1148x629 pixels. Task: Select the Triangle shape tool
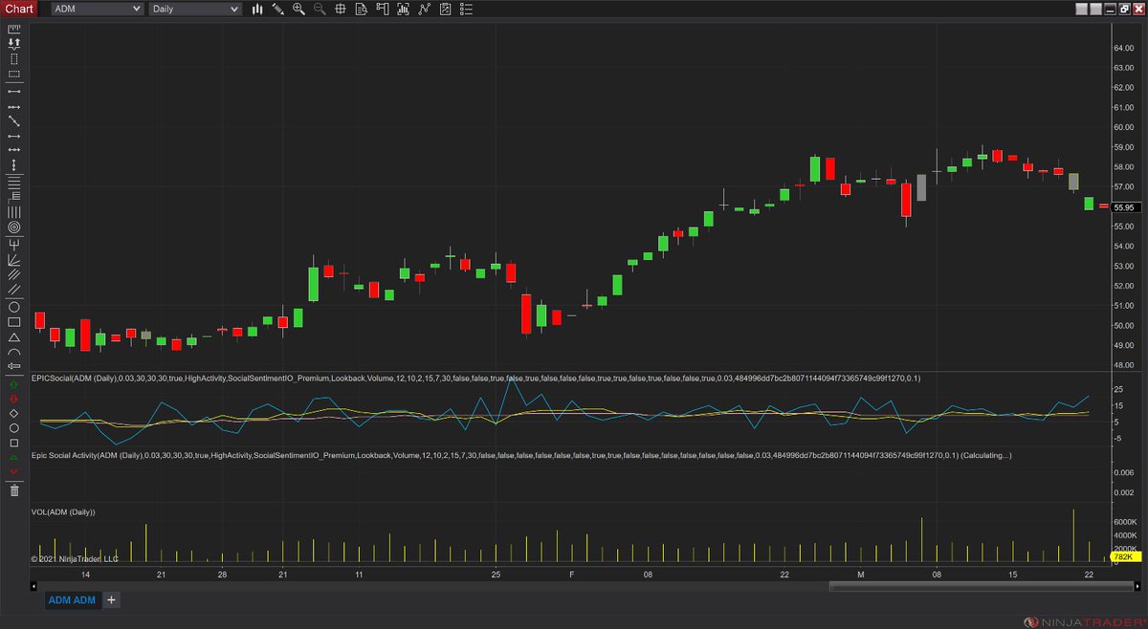pyautogui.click(x=14, y=337)
